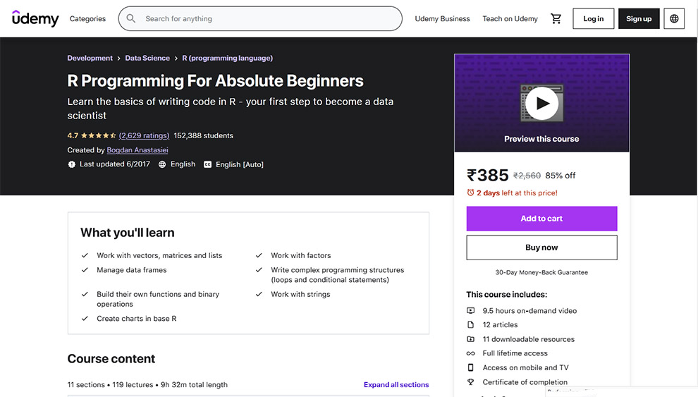
Task: Open the 2,629 ratings link
Action: [145, 136]
